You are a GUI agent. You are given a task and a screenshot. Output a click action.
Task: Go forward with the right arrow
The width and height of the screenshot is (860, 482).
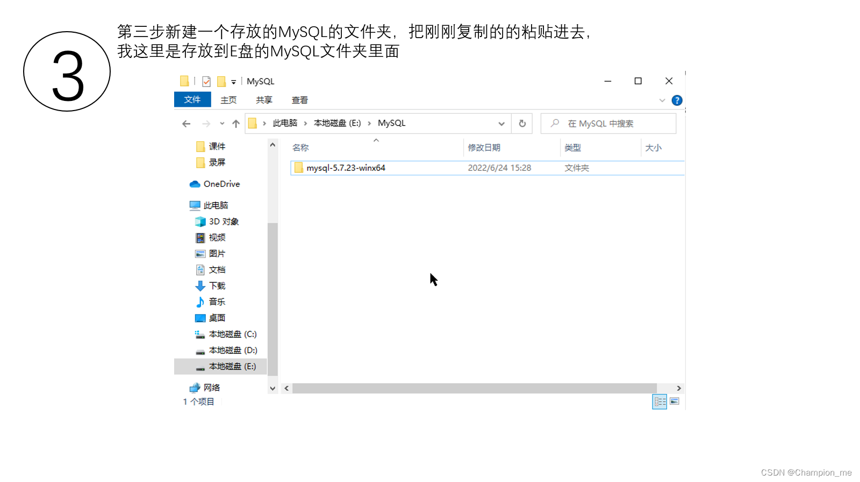point(206,123)
